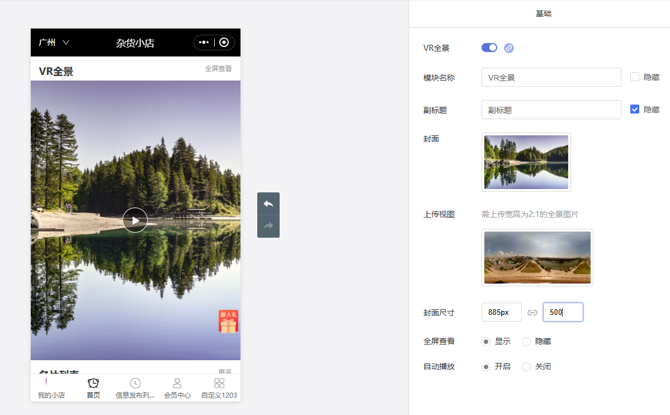Select 开启 for 自动播放

point(486,367)
